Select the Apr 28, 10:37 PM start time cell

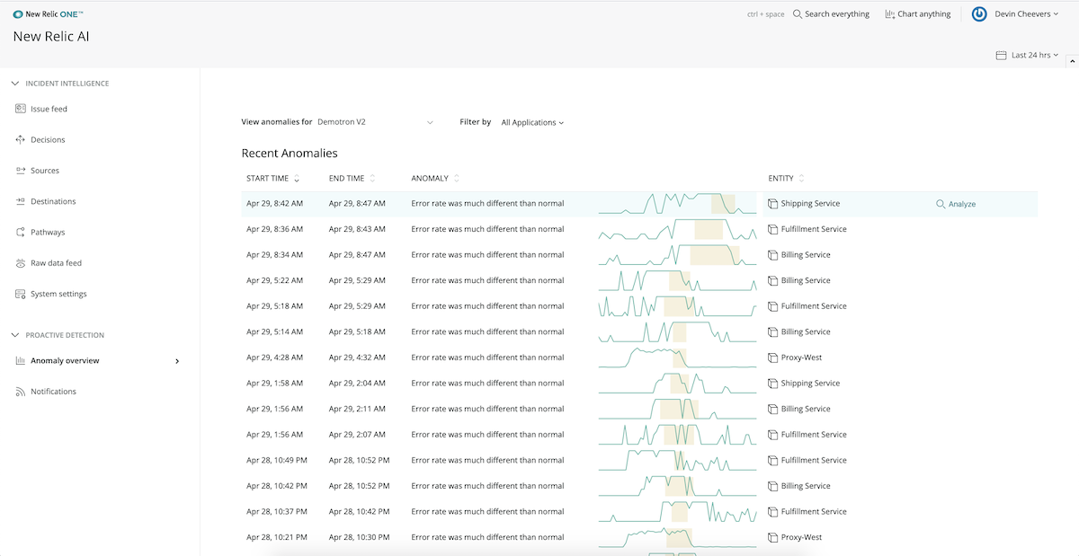click(276, 512)
